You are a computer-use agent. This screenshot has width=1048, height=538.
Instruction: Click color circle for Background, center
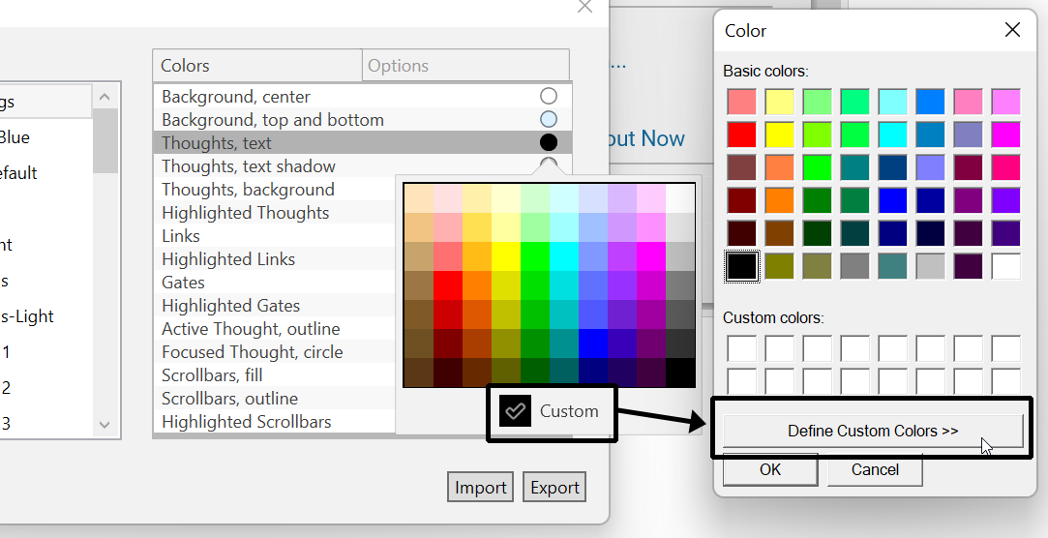click(549, 96)
